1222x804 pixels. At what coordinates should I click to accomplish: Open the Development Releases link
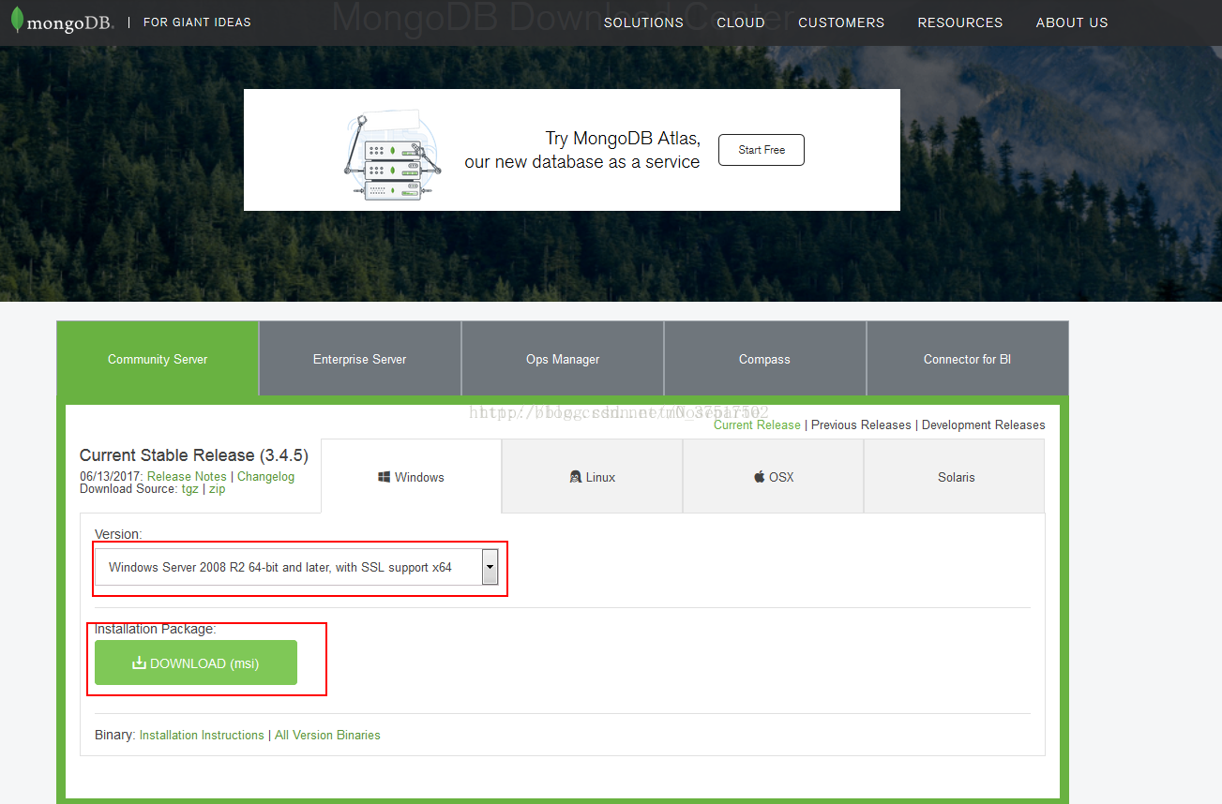[984, 424]
